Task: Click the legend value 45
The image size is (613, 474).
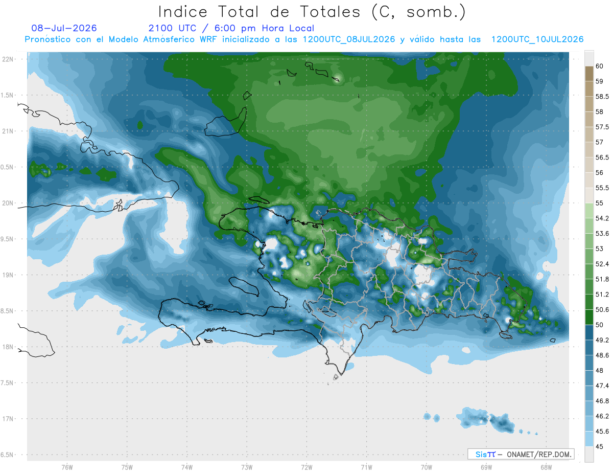Action: [x=600, y=447]
